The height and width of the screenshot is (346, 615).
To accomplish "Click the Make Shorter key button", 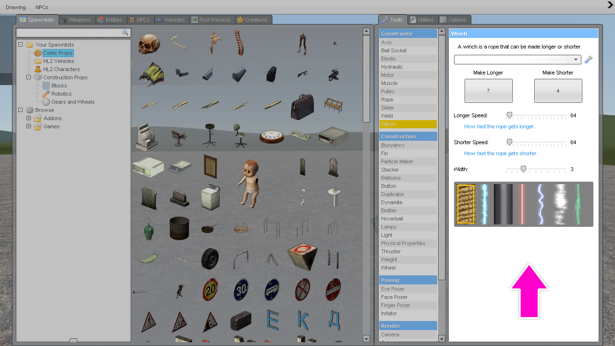I will tap(558, 91).
